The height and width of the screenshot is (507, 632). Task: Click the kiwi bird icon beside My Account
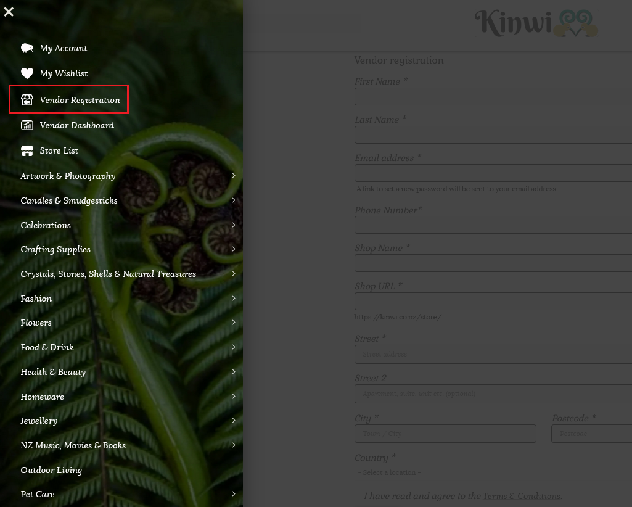pos(27,48)
